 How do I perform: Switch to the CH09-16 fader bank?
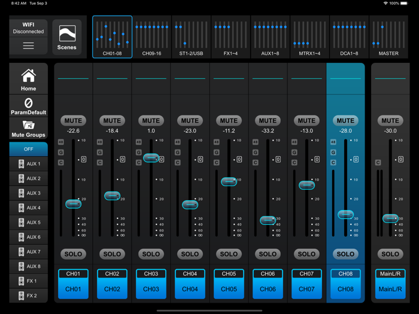(x=151, y=37)
